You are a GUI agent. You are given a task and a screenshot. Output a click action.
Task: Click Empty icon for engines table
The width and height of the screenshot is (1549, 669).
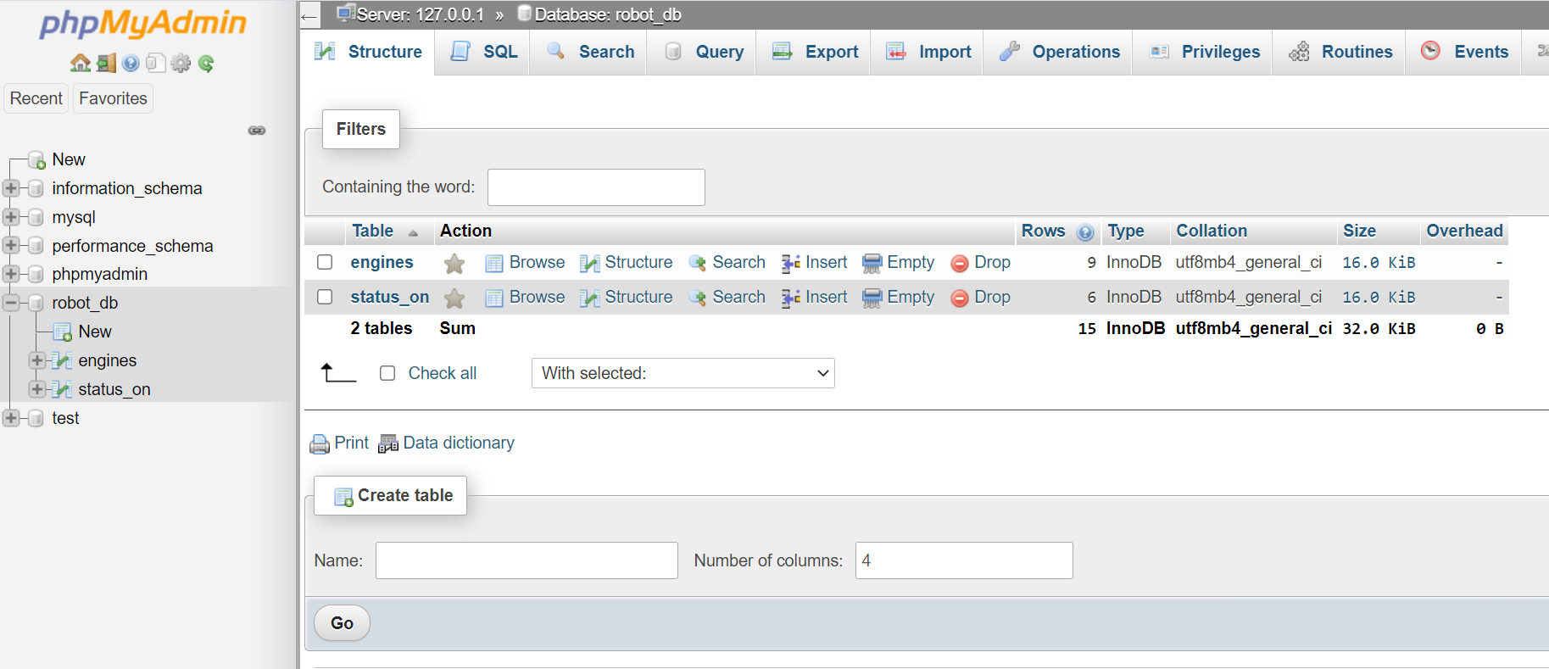click(872, 264)
